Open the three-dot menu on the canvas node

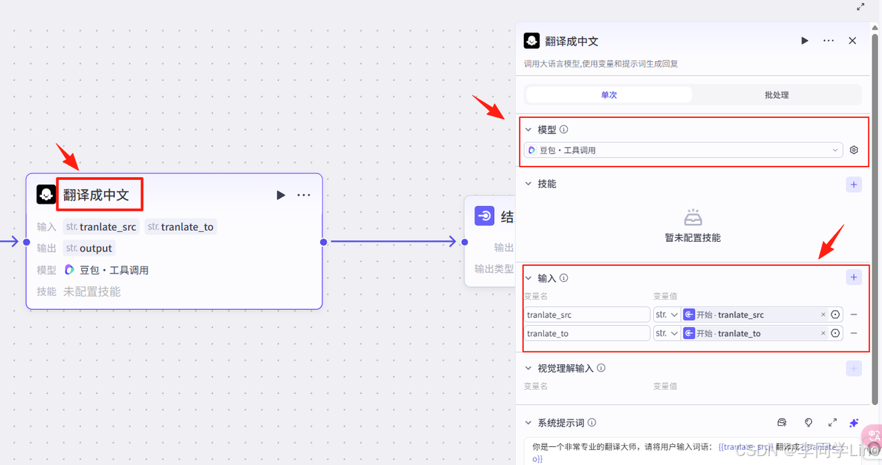[x=303, y=195]
